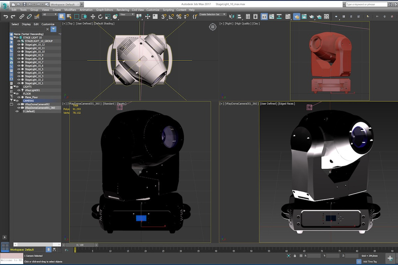
Task: Toggle the Percent Snap icon
Action: click(179, 17)
